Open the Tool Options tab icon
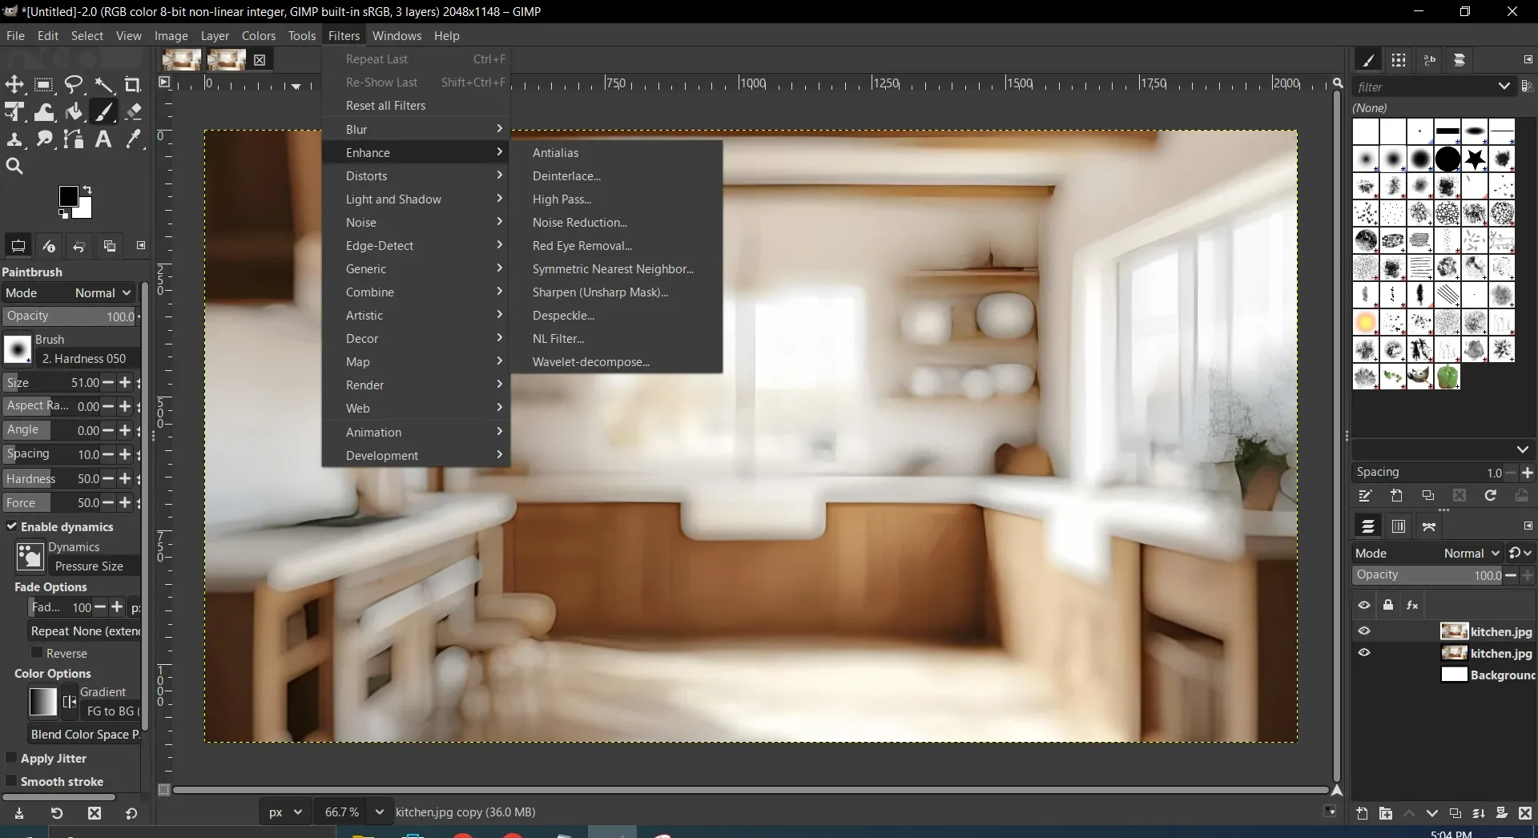Screen dimensions: 1538x838 [x=18, y=246]
